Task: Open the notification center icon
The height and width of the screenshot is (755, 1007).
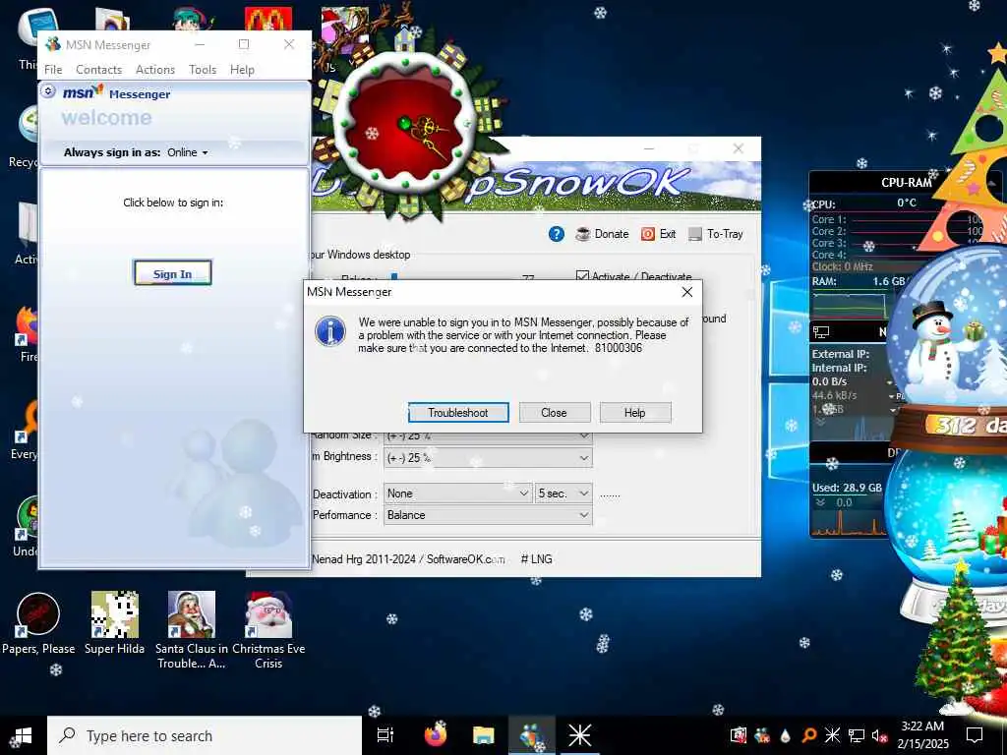Action: click(x=975, y=735)
